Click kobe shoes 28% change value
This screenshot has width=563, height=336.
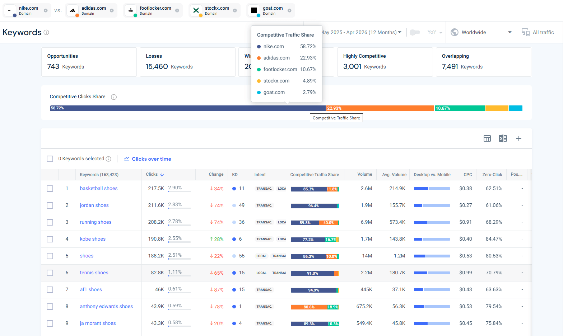pyautogui.click(x=217, y=239)
